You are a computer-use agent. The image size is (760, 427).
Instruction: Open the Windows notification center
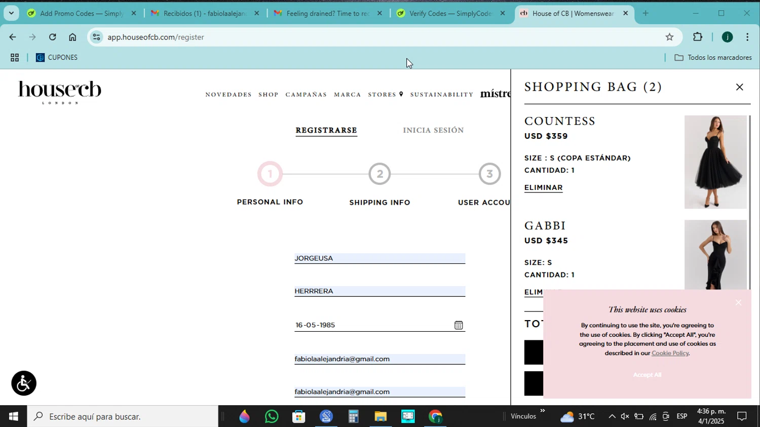(x=742, y=416)
